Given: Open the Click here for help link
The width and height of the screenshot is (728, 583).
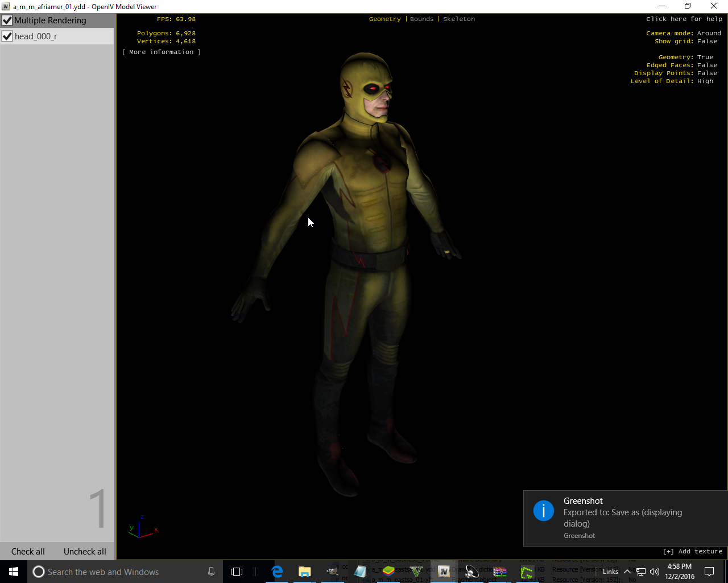Looking at the screenshot, I should tap(684, 19).
